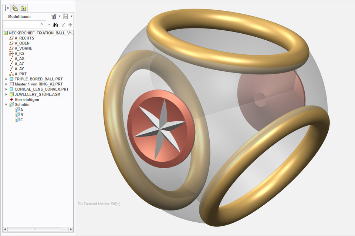This screenshot has width=355, height=236.
Task: Click the right arrow of horizontal scrollbar
Action: point(71,229)
